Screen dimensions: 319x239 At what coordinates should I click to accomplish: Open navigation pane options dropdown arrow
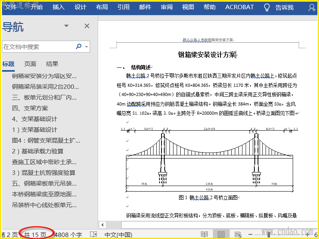click(66, 26)
